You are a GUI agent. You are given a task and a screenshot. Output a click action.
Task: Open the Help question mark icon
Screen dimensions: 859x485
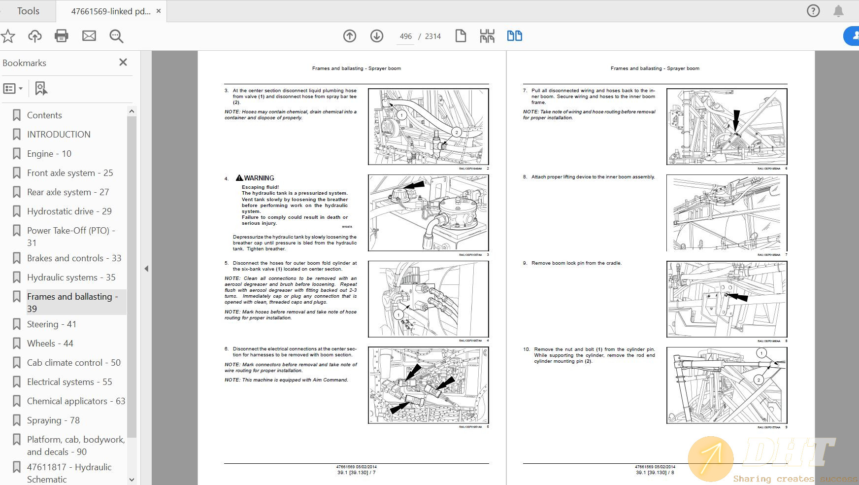pyautogui.click(x=813, y=11)
